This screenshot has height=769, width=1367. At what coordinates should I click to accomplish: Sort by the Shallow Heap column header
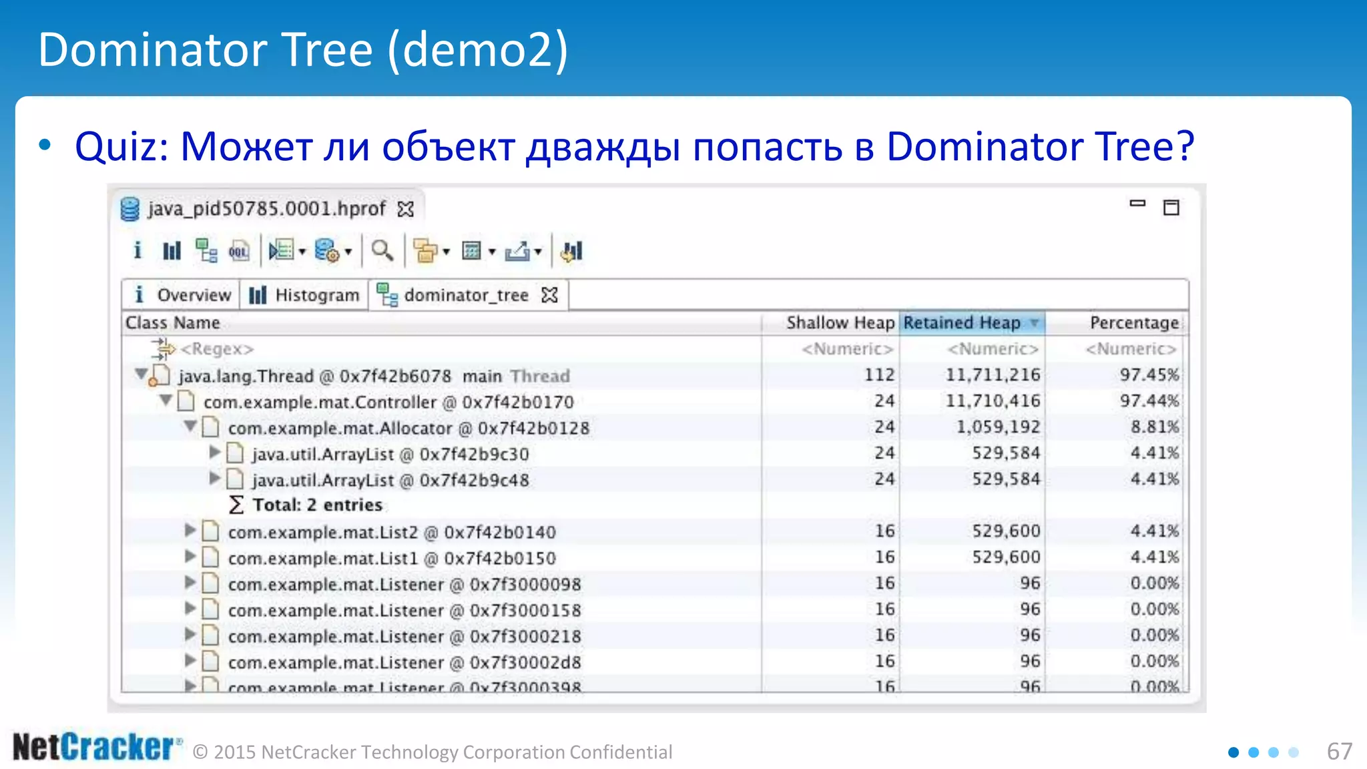pos(831,323)
